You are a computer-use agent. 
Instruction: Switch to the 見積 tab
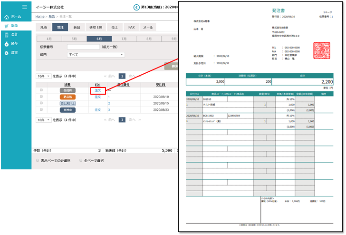(44, 28)
